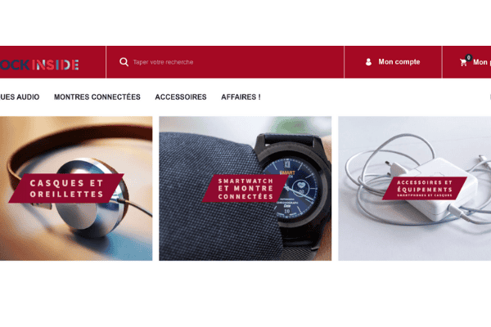Open the headphones category image
Viewport: 491px width, 327px height.
pyautogui.click(x=76, y=188)
